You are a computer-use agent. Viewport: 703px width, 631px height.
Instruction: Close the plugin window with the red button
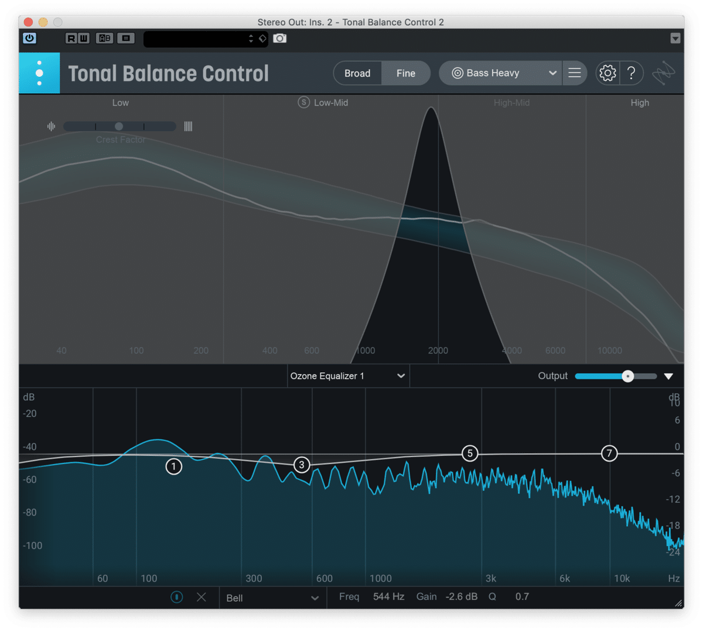pyautogui.click(x=28, y=22)
